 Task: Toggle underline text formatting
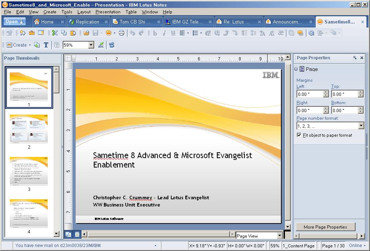coord(173,33)
